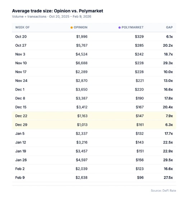Click the chart title about average trade size
Image resolution: width=185 pixels, height=197 pixels.
point(57,11)
